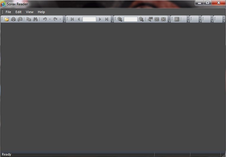Click the Fit Width icon

pos(157,19)
